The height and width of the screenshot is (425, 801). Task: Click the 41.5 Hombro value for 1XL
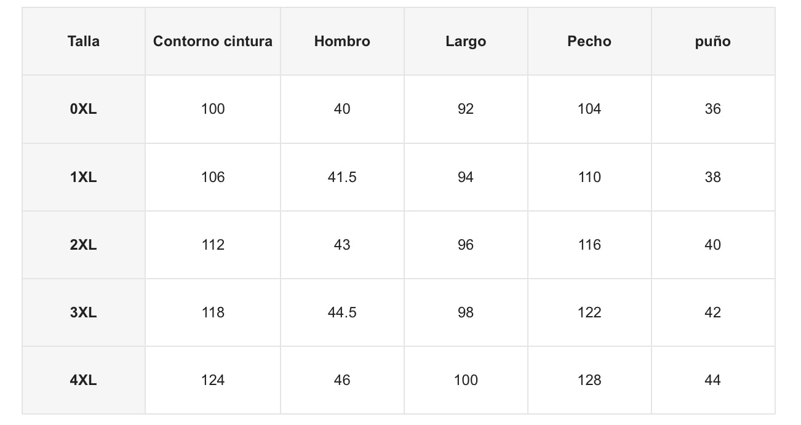click(x=342, y=177)
